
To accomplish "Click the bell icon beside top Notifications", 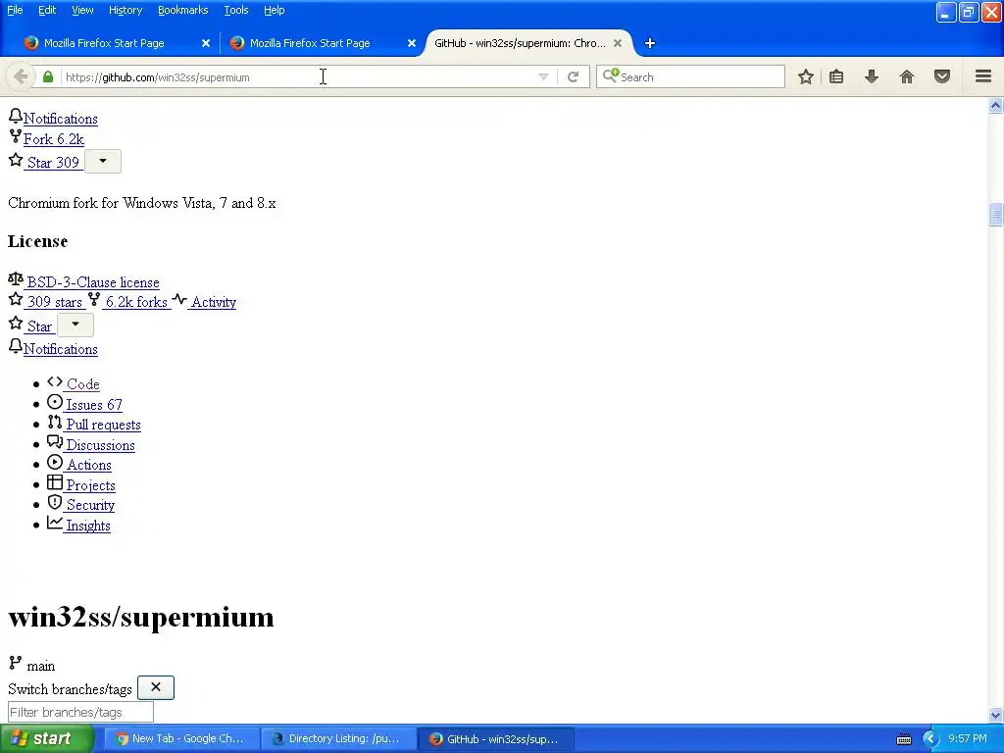I will 16,116.
